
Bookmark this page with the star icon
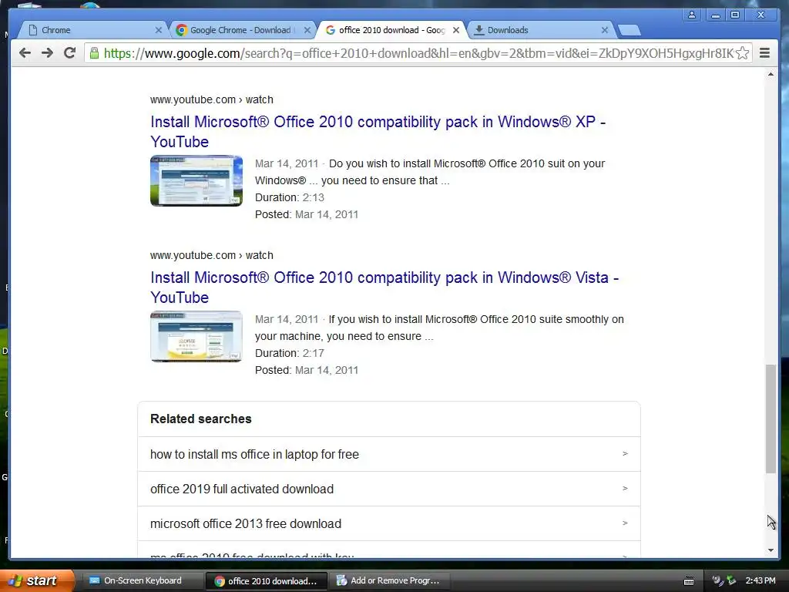click(x=742, y=53)
